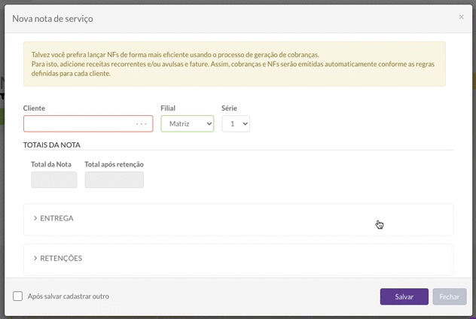This screenshot has height=319, width=476.
Task: Click the TOTAIS DA NOTA heading
Action: tap(52, 145)
